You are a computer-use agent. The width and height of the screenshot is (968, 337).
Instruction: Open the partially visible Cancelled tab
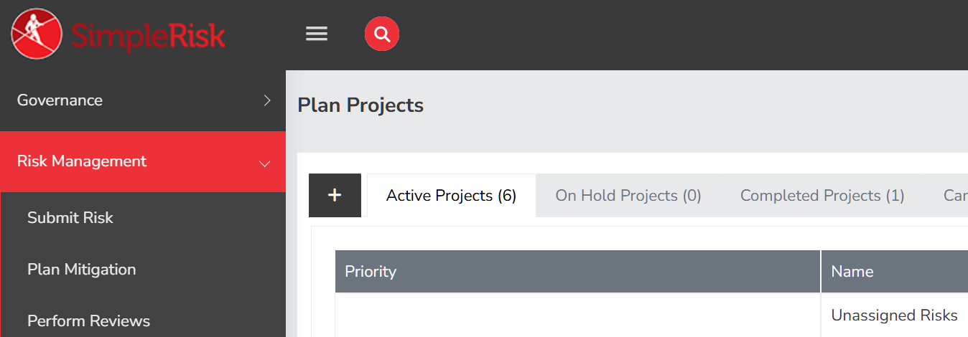pyautogui.click(x=954, y=196)
